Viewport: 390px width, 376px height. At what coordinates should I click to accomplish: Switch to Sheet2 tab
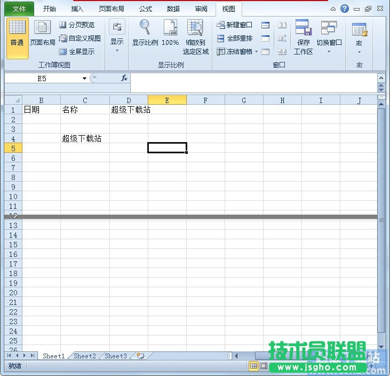pos(85,356)
